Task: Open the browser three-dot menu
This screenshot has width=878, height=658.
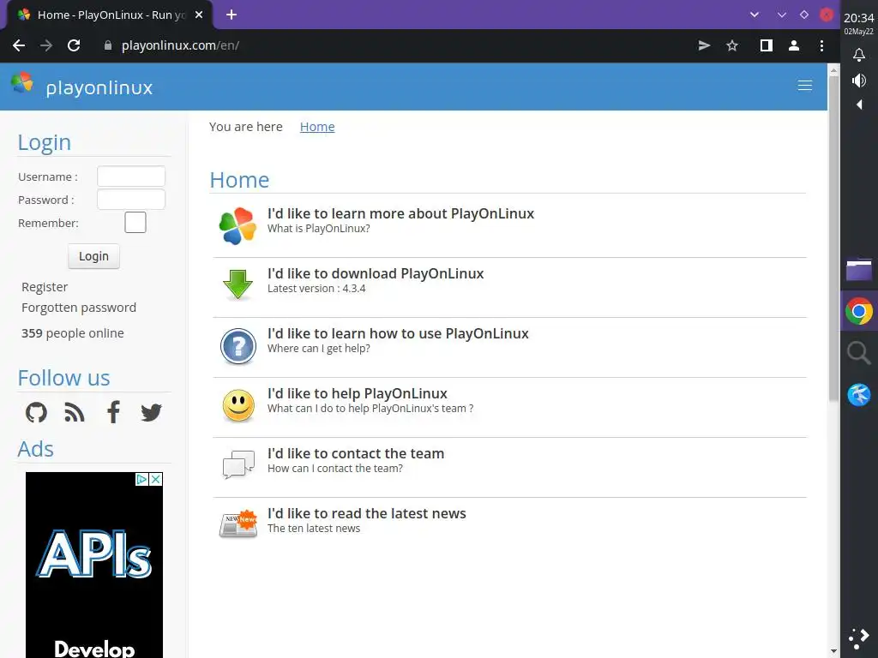Action: click(821, 46)
